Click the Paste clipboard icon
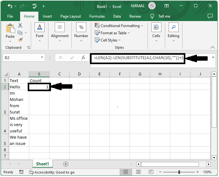 10,28
